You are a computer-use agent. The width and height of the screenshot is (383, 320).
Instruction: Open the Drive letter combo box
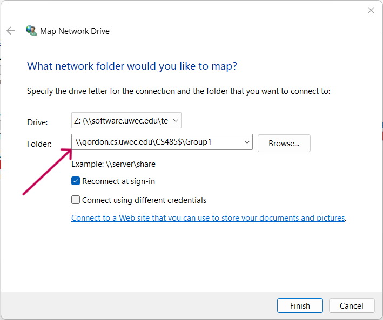pos(126,120)
